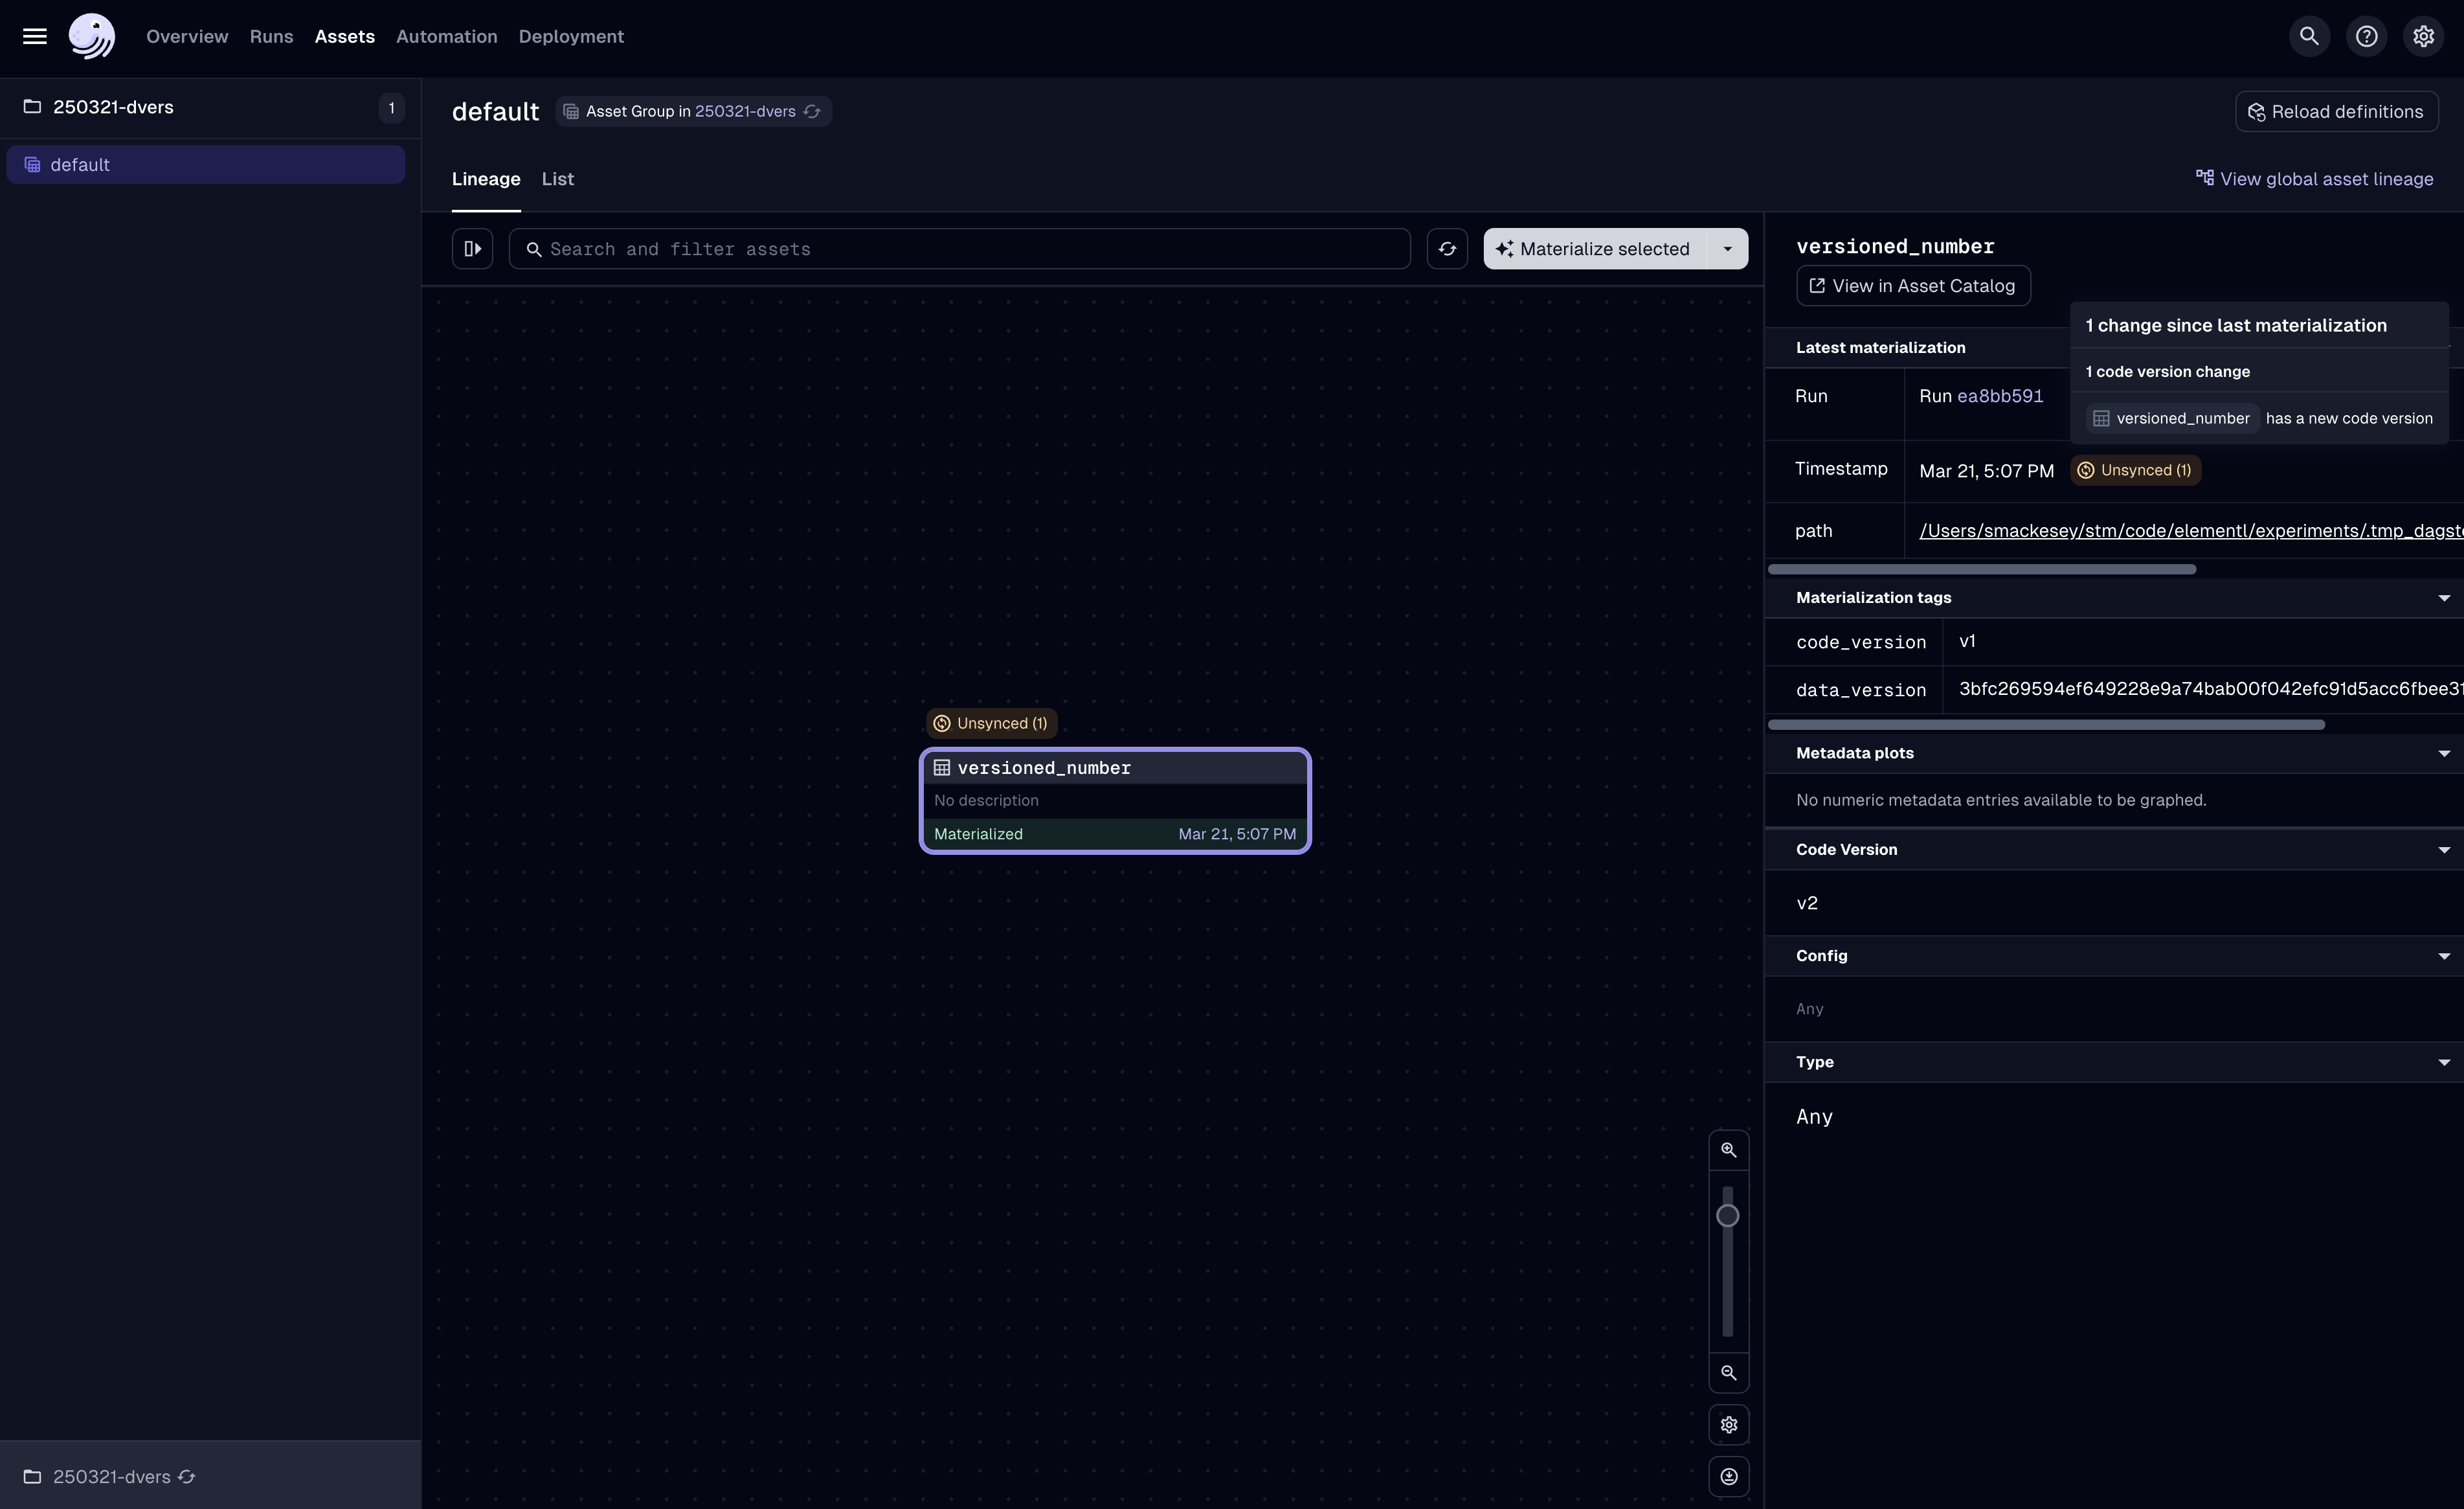Click the Reload definitions button
The image size is (2464, 1509).
click(2336, 111)
